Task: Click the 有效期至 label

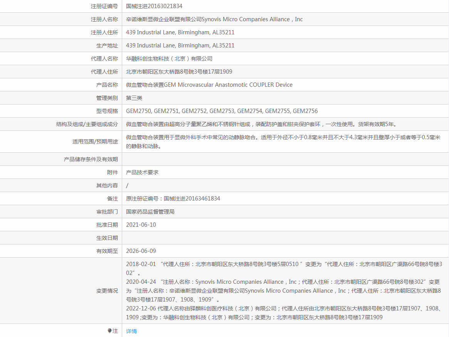Action: (x=107, y=251)
